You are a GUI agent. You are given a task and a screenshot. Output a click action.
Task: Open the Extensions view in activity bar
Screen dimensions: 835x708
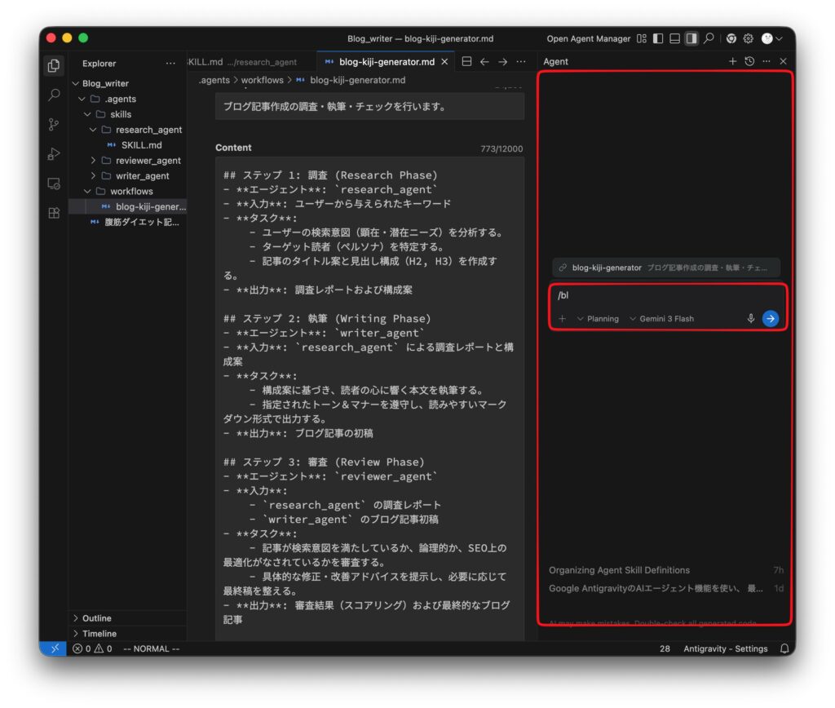[x=54, y=213]
